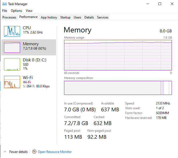Click the Memory composition bar
The width and height of the screenshot is (178, 158).
[118, 88]
